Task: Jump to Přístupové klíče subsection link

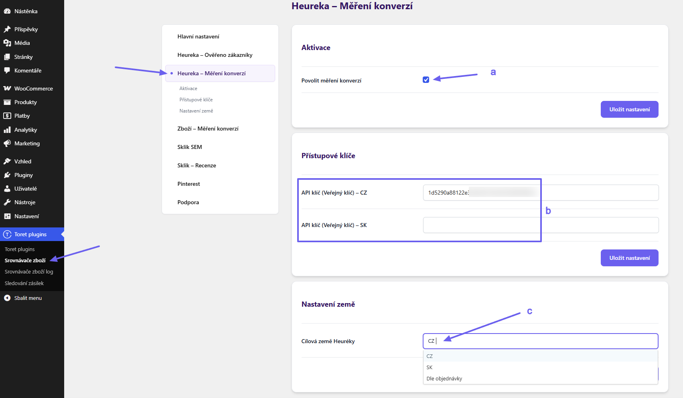Action: 196,100
